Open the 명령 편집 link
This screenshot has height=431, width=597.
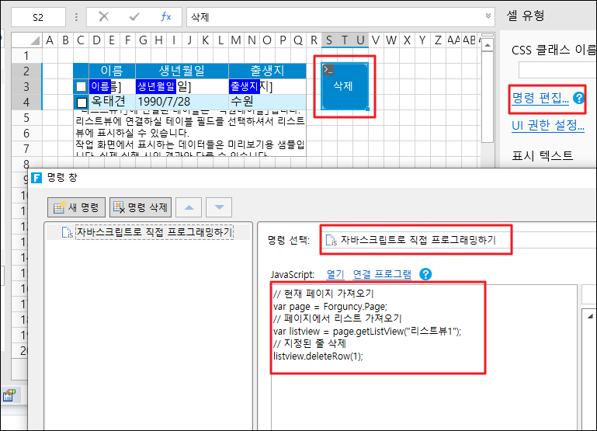(x=540, y=98)
